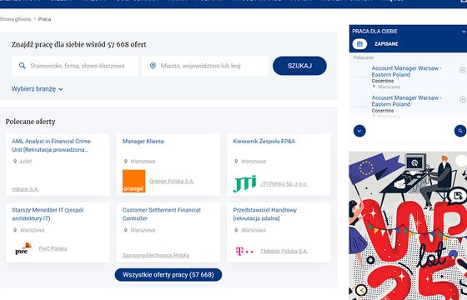467x300 pixels.
Task: Open Starszy Menedżer IT offer
Action: pos(48,214)
